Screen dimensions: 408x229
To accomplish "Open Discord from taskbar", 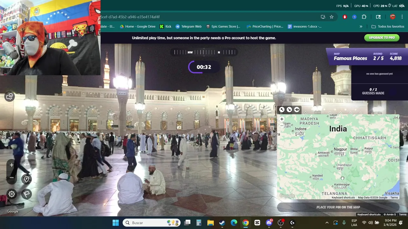I will (269, 223).
